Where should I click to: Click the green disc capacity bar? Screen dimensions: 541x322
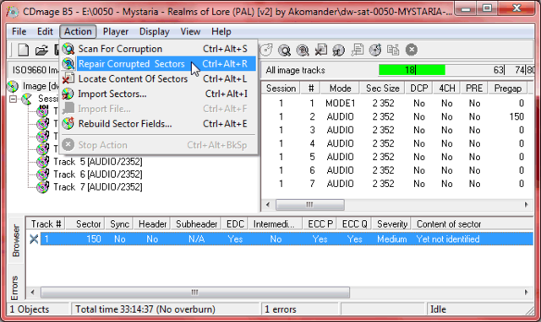tap(412, 70)
